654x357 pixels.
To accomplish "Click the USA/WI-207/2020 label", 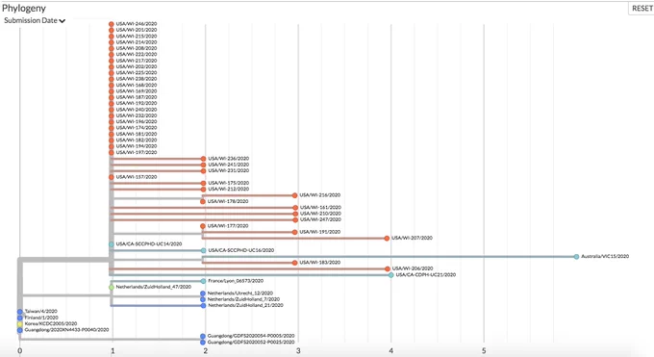I will pos(412,238).
